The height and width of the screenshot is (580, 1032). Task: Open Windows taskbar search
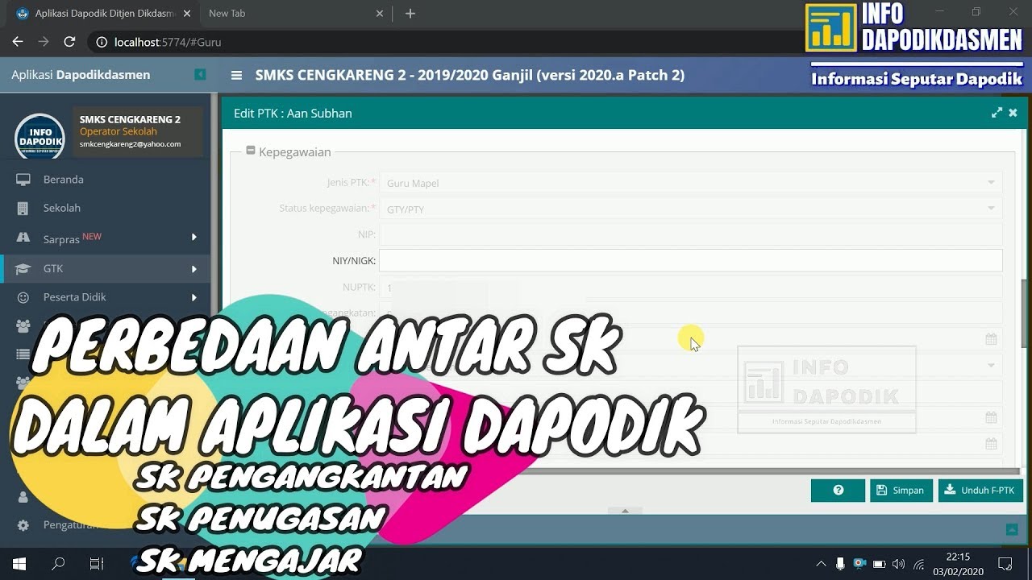(58, 563)
